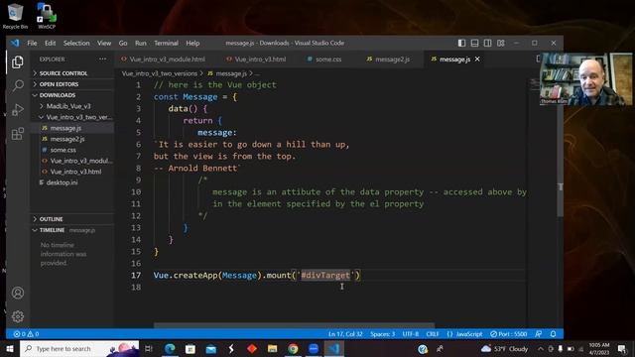Open the Explorer view in activity bar

coord(18,61)
